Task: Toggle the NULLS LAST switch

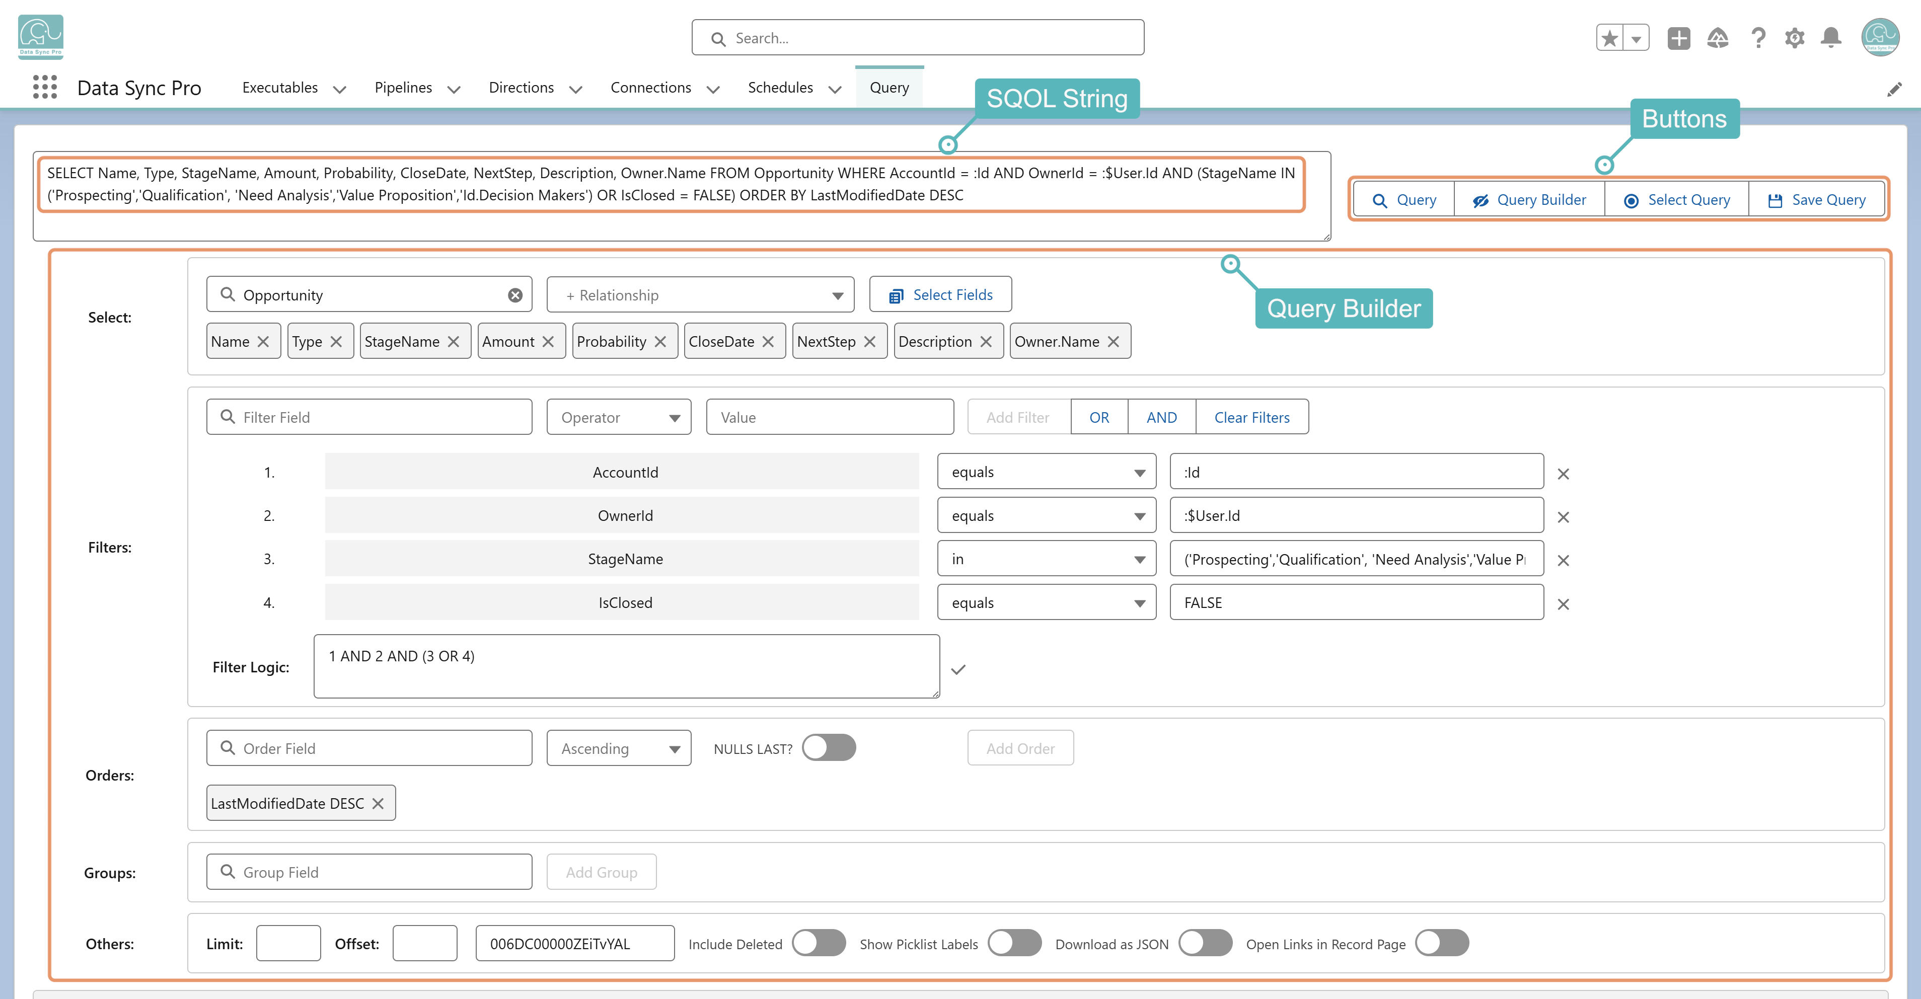Action: [x=829, y=748]
